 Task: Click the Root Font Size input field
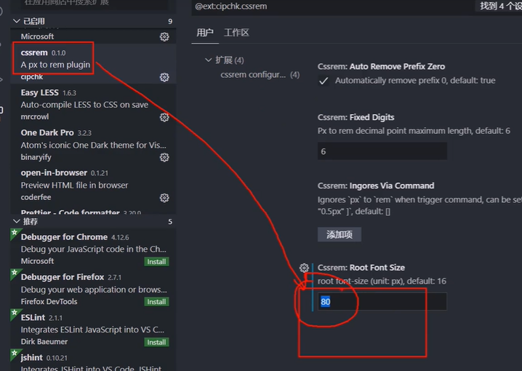[382, 302]
